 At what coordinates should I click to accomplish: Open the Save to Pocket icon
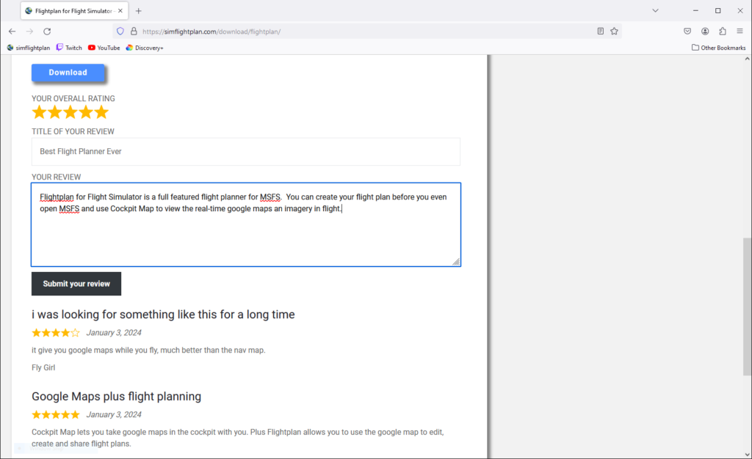[x=687, y=32]
